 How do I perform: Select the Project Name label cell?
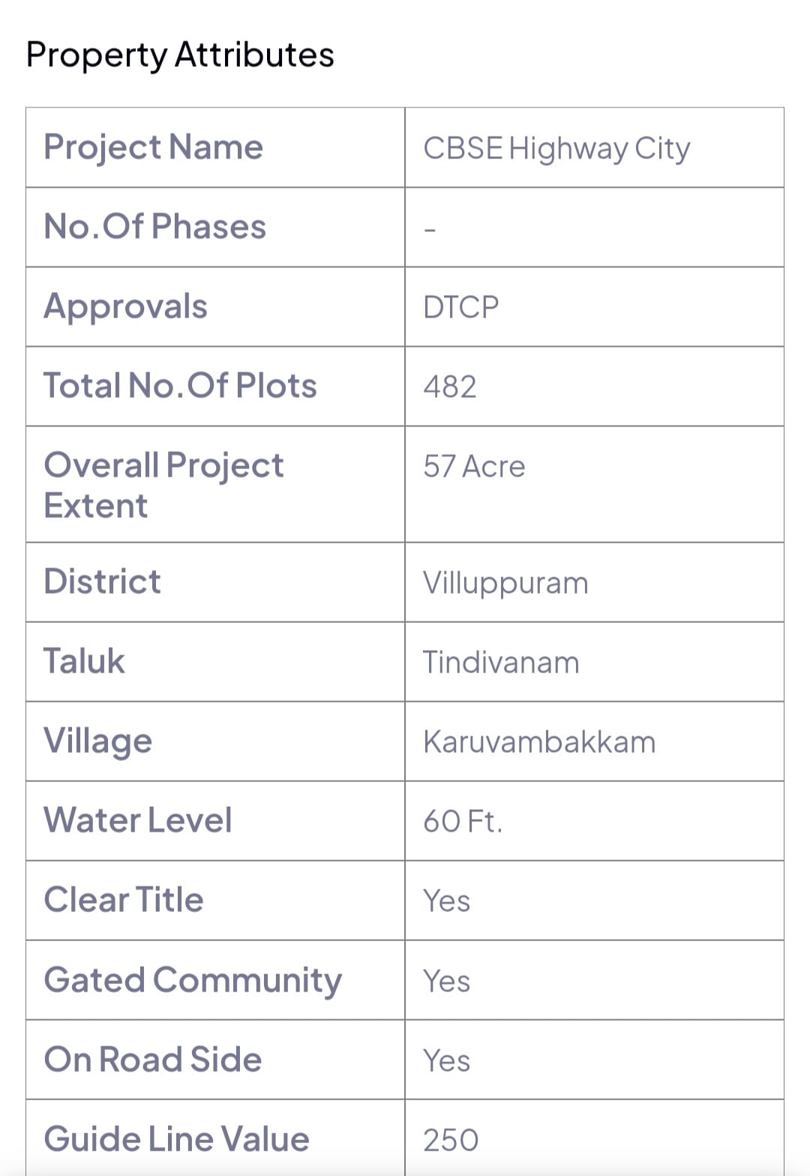tap(154, 147)
